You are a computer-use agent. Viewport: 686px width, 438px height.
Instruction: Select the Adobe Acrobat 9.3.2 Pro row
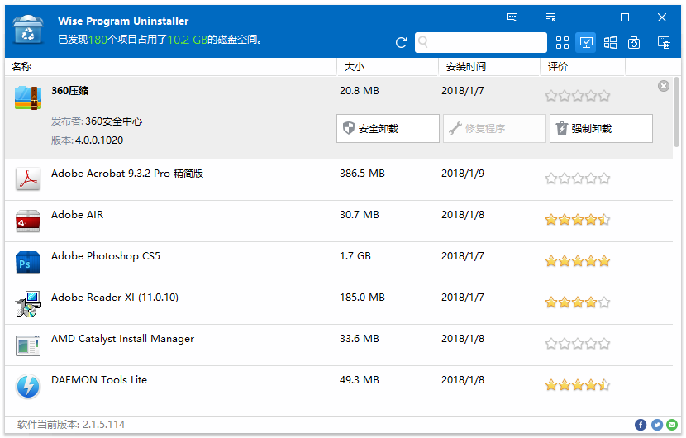(x=339, y=180)
